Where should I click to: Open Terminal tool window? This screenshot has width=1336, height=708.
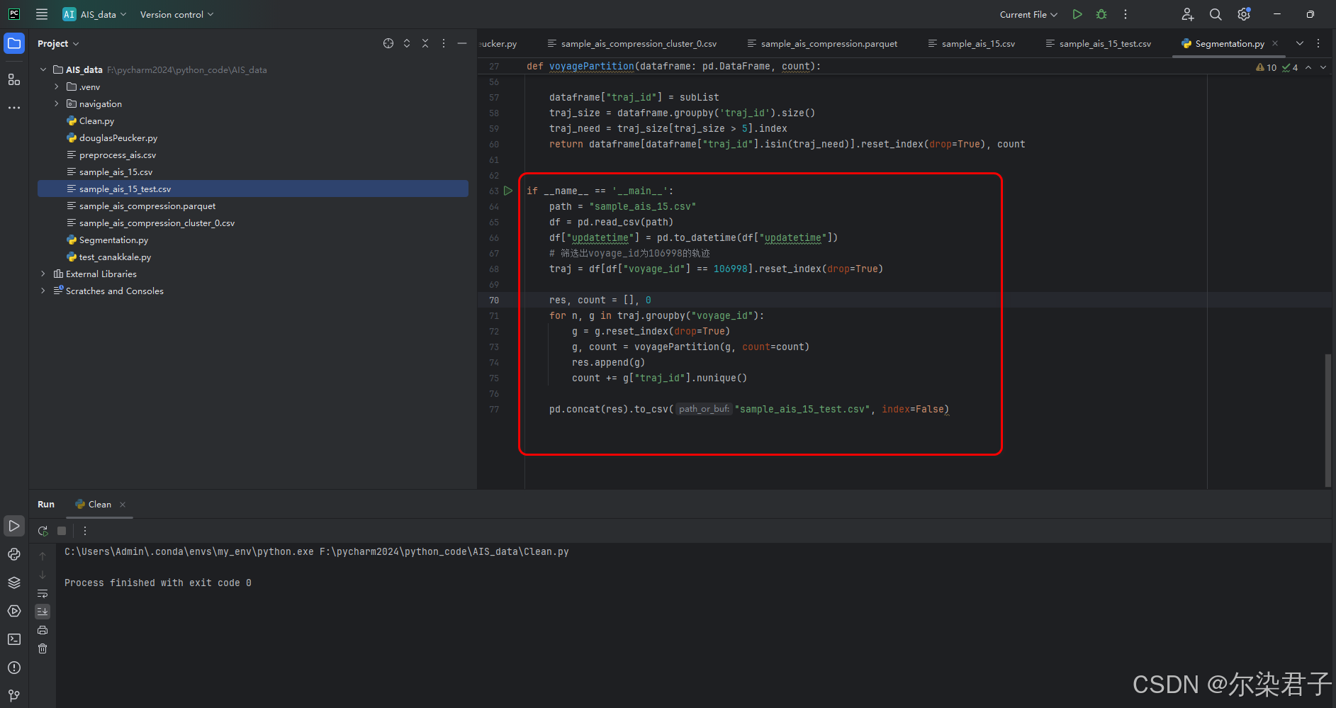tap(14, 639)
